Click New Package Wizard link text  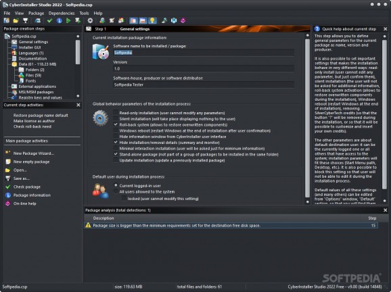tap(34, 153)
